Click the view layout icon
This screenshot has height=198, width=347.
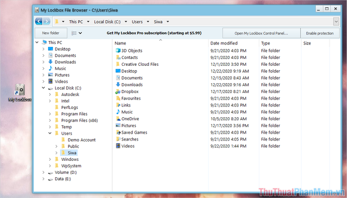click(x=74, y=33)
